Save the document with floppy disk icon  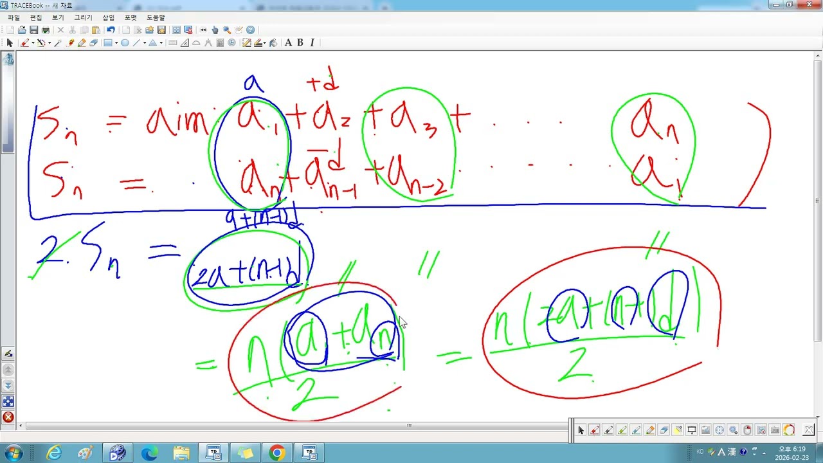[x=33, y=30]
